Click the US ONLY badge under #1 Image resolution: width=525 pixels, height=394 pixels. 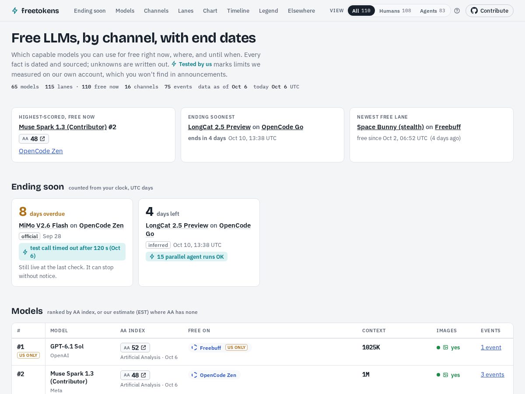pyautogui.click(x=28, y=355)
